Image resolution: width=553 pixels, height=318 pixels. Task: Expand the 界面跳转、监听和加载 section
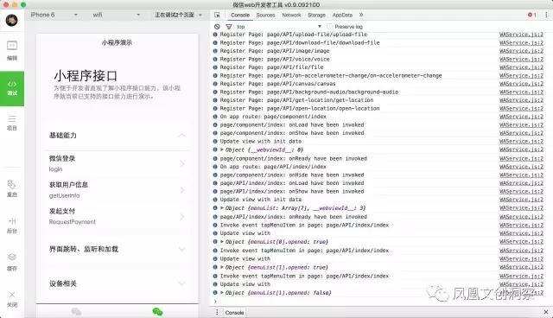pos(118,249)
